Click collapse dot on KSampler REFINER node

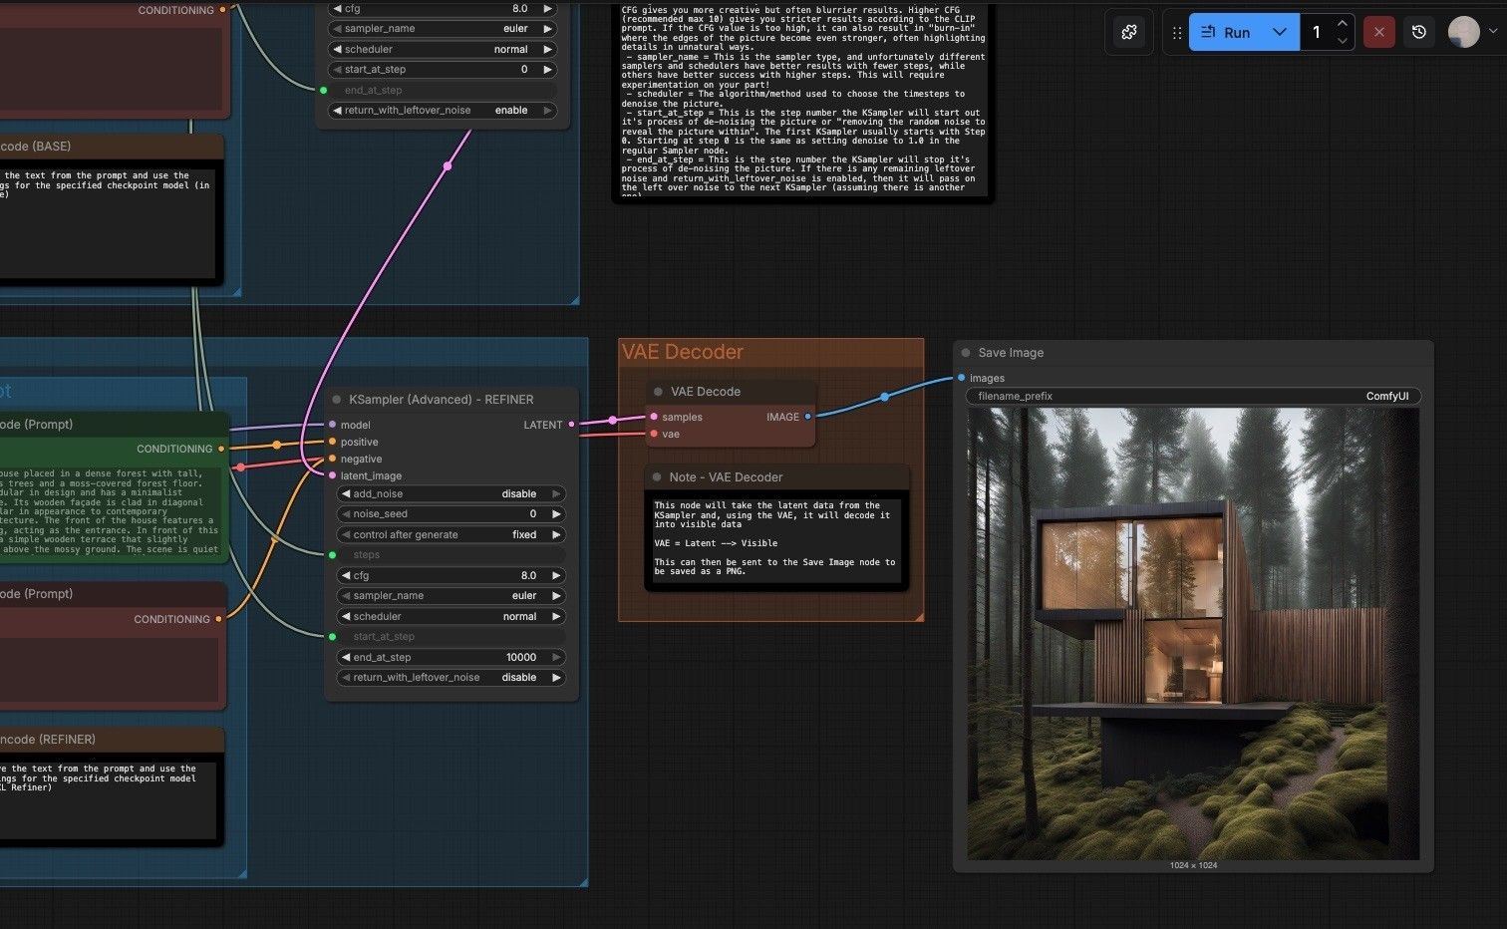pyautogui.click(x=337, y=400)
